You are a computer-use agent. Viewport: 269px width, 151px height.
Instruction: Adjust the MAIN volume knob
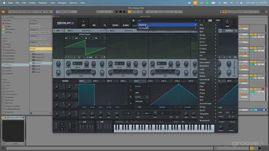(227, 22)
